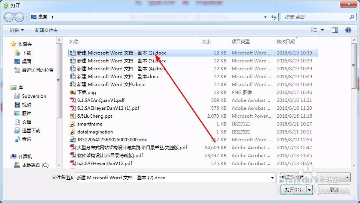Click the navigation pane scroll down arrow
Screen dimensions: 360x203
pyautogui.click(x=59, y=165)
